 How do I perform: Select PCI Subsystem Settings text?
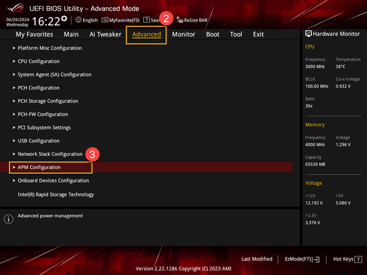click(x=44, y=128)
